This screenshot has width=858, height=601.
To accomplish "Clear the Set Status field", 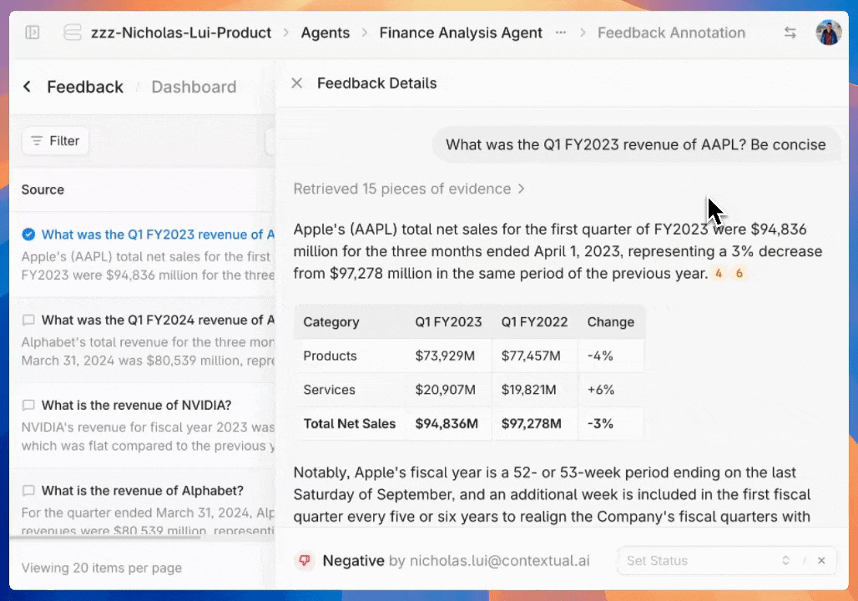I will (x=821, y=560).
